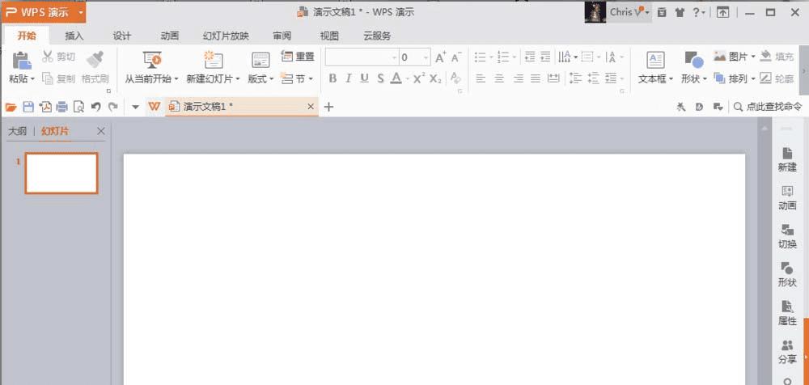The height and width of the screenshot is (385, 809).
Task: Click the Copy (复制) icon
Action: (48, 78)
